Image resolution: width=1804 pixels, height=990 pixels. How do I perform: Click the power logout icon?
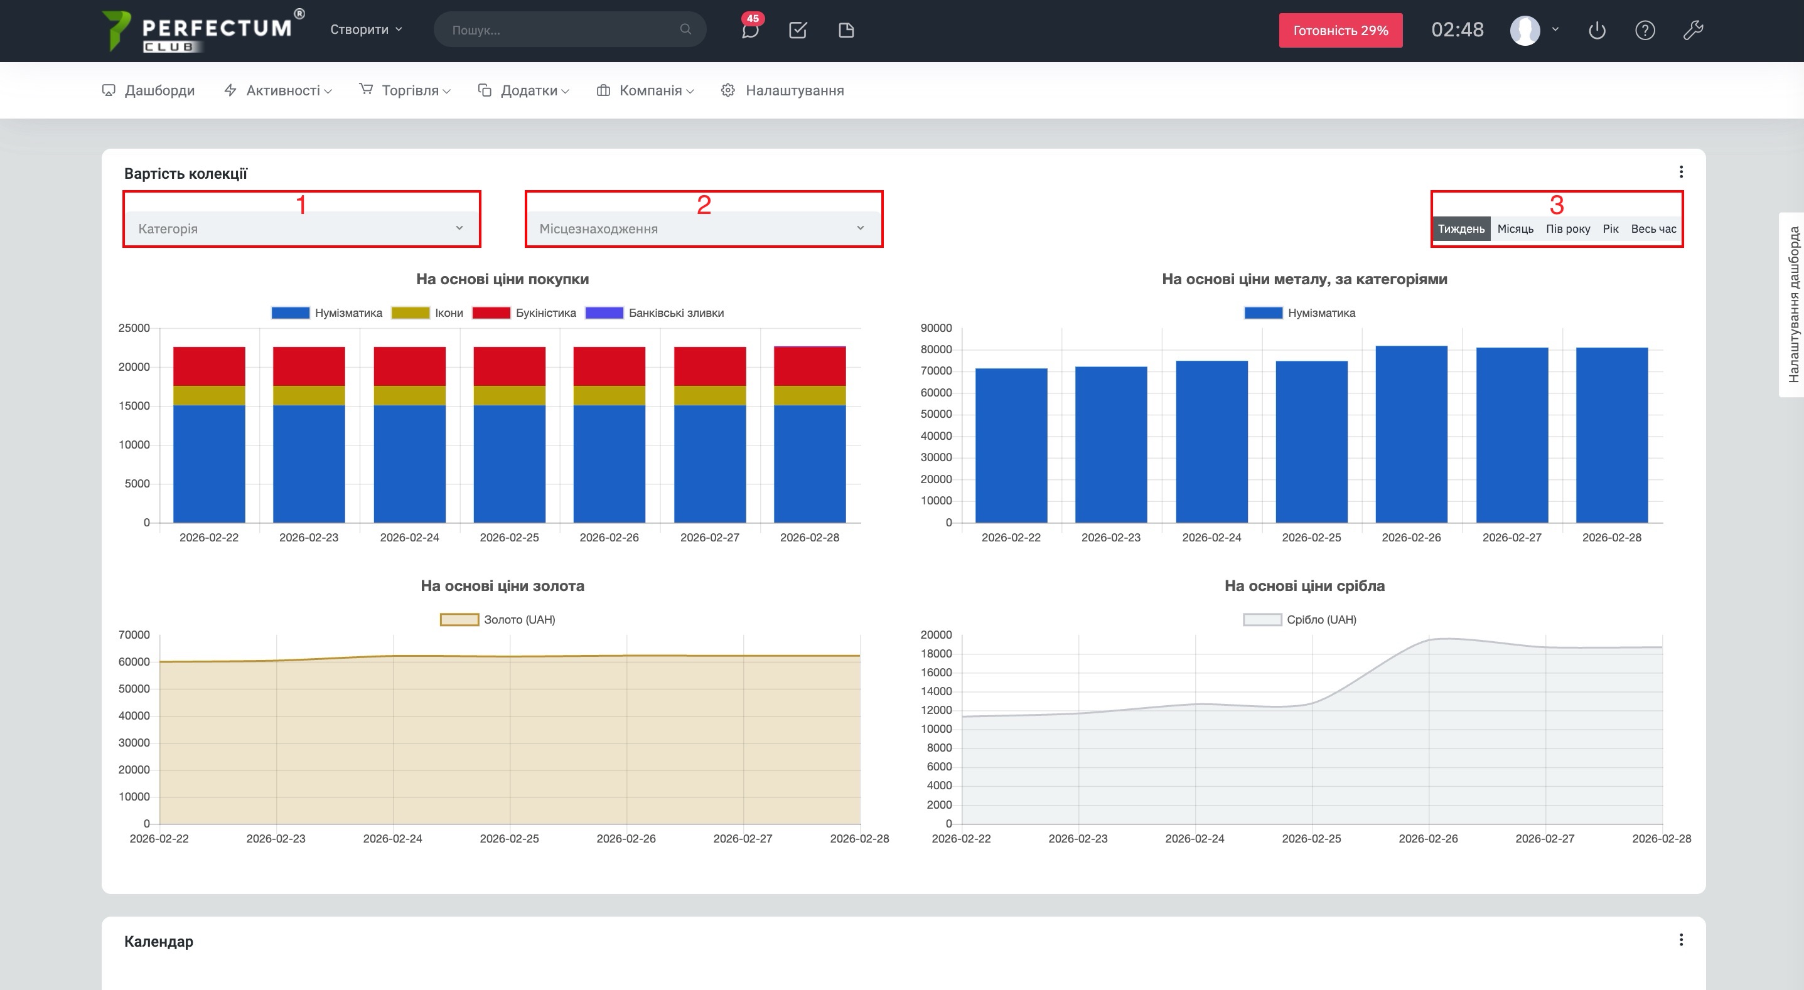point(1597,30)
